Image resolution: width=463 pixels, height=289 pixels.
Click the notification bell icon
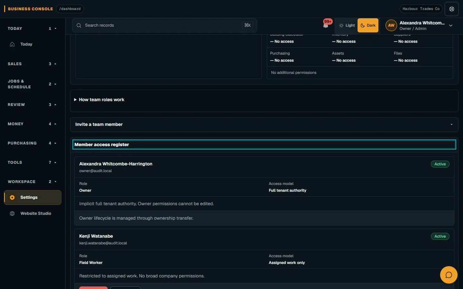pyautogui.click(x=326, y=25)
